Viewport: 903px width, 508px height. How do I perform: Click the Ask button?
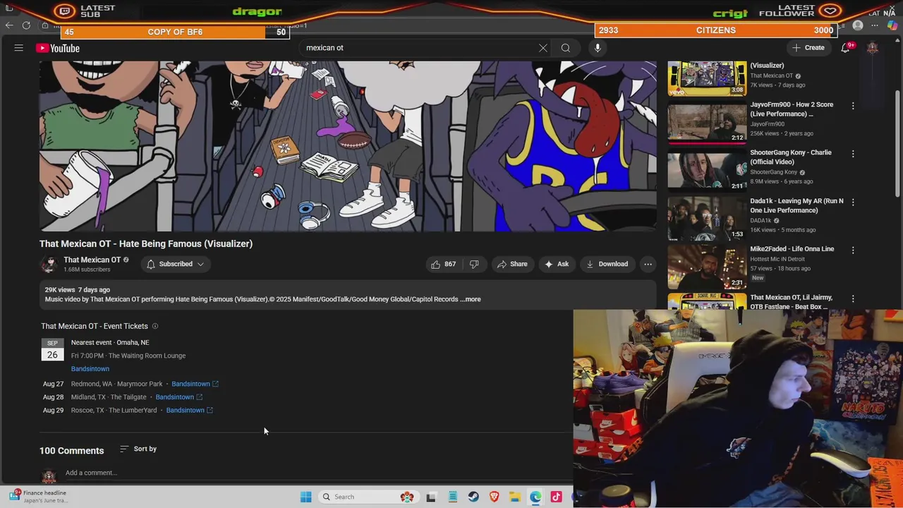[556, 264]
